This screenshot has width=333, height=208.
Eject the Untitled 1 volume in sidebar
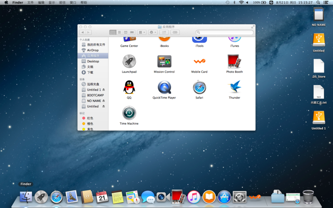point(104,90)
